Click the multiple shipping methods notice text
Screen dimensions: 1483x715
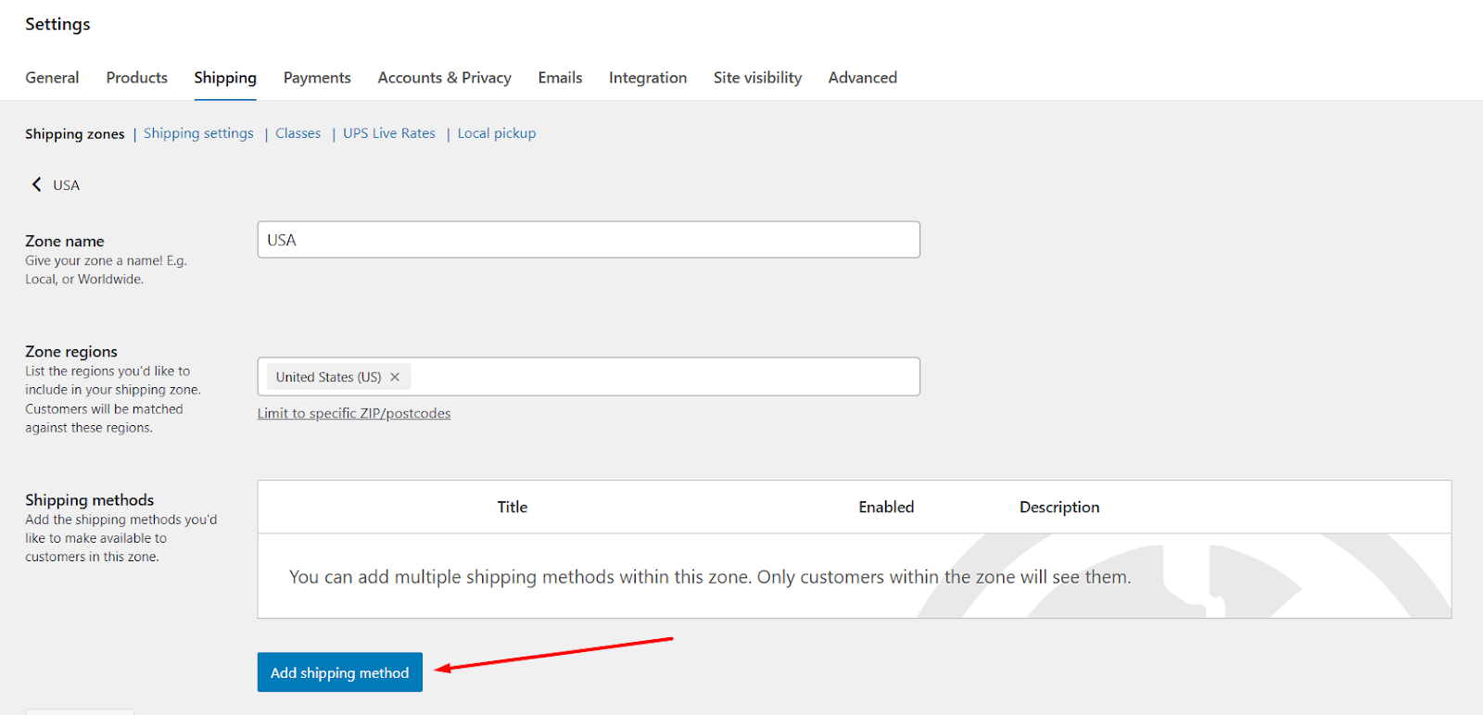point(710,577)
